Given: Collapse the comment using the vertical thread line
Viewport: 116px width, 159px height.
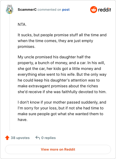Looking at the screenshot, I should tap(10, 73).
